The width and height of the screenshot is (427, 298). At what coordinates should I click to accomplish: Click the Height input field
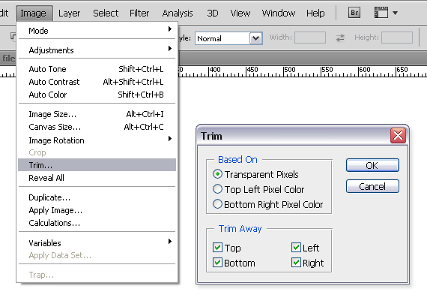coord(397,38)
